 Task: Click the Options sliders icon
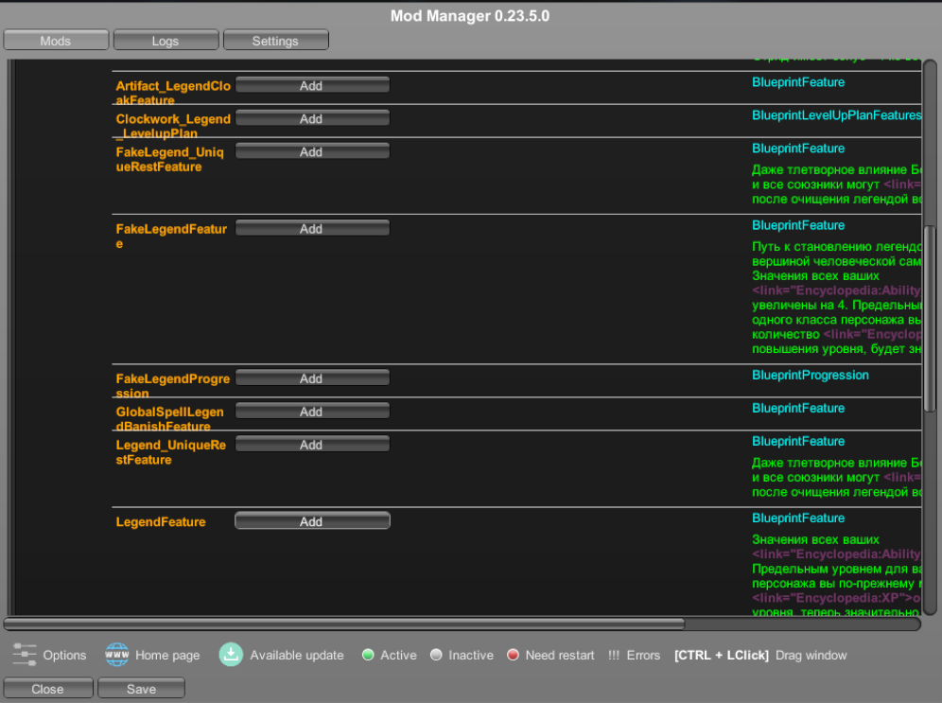coord(24,655)
